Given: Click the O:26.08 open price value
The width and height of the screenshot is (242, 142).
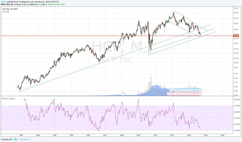Looking at the screenshot, I should 39,4.
